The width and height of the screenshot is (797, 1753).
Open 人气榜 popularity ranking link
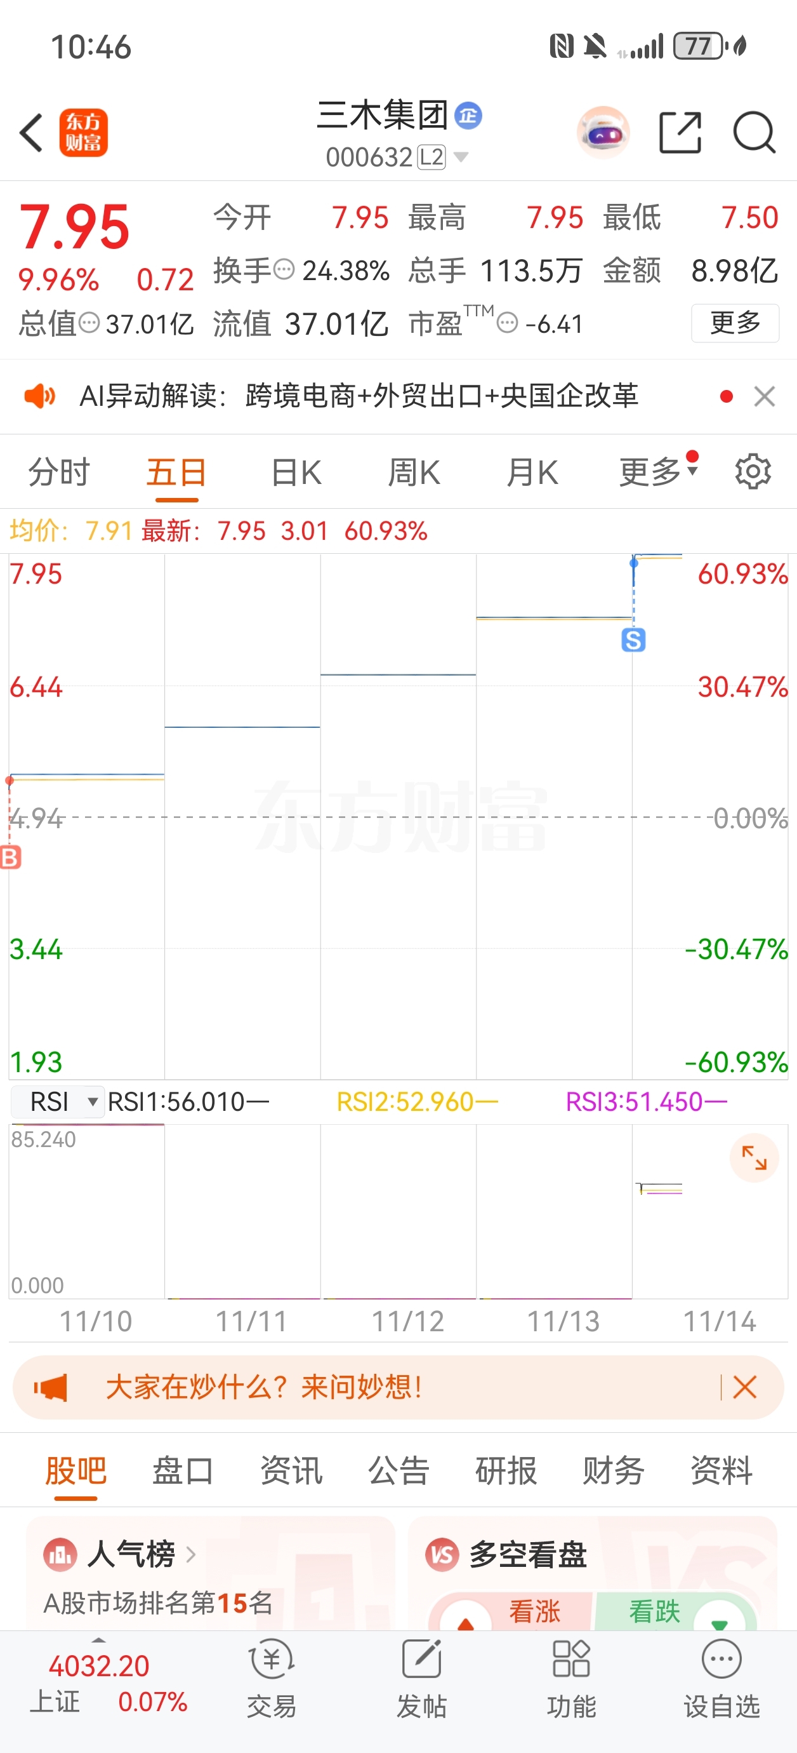click(x=132, y=1554)
